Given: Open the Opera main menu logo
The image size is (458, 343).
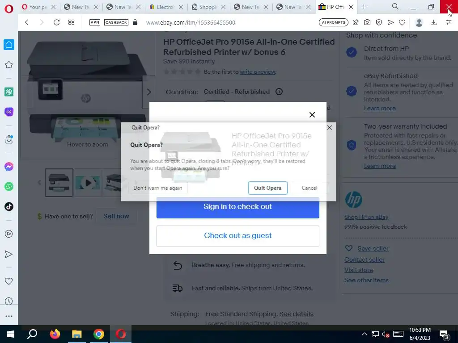Looking at the screenshot, I should [9, 9].
